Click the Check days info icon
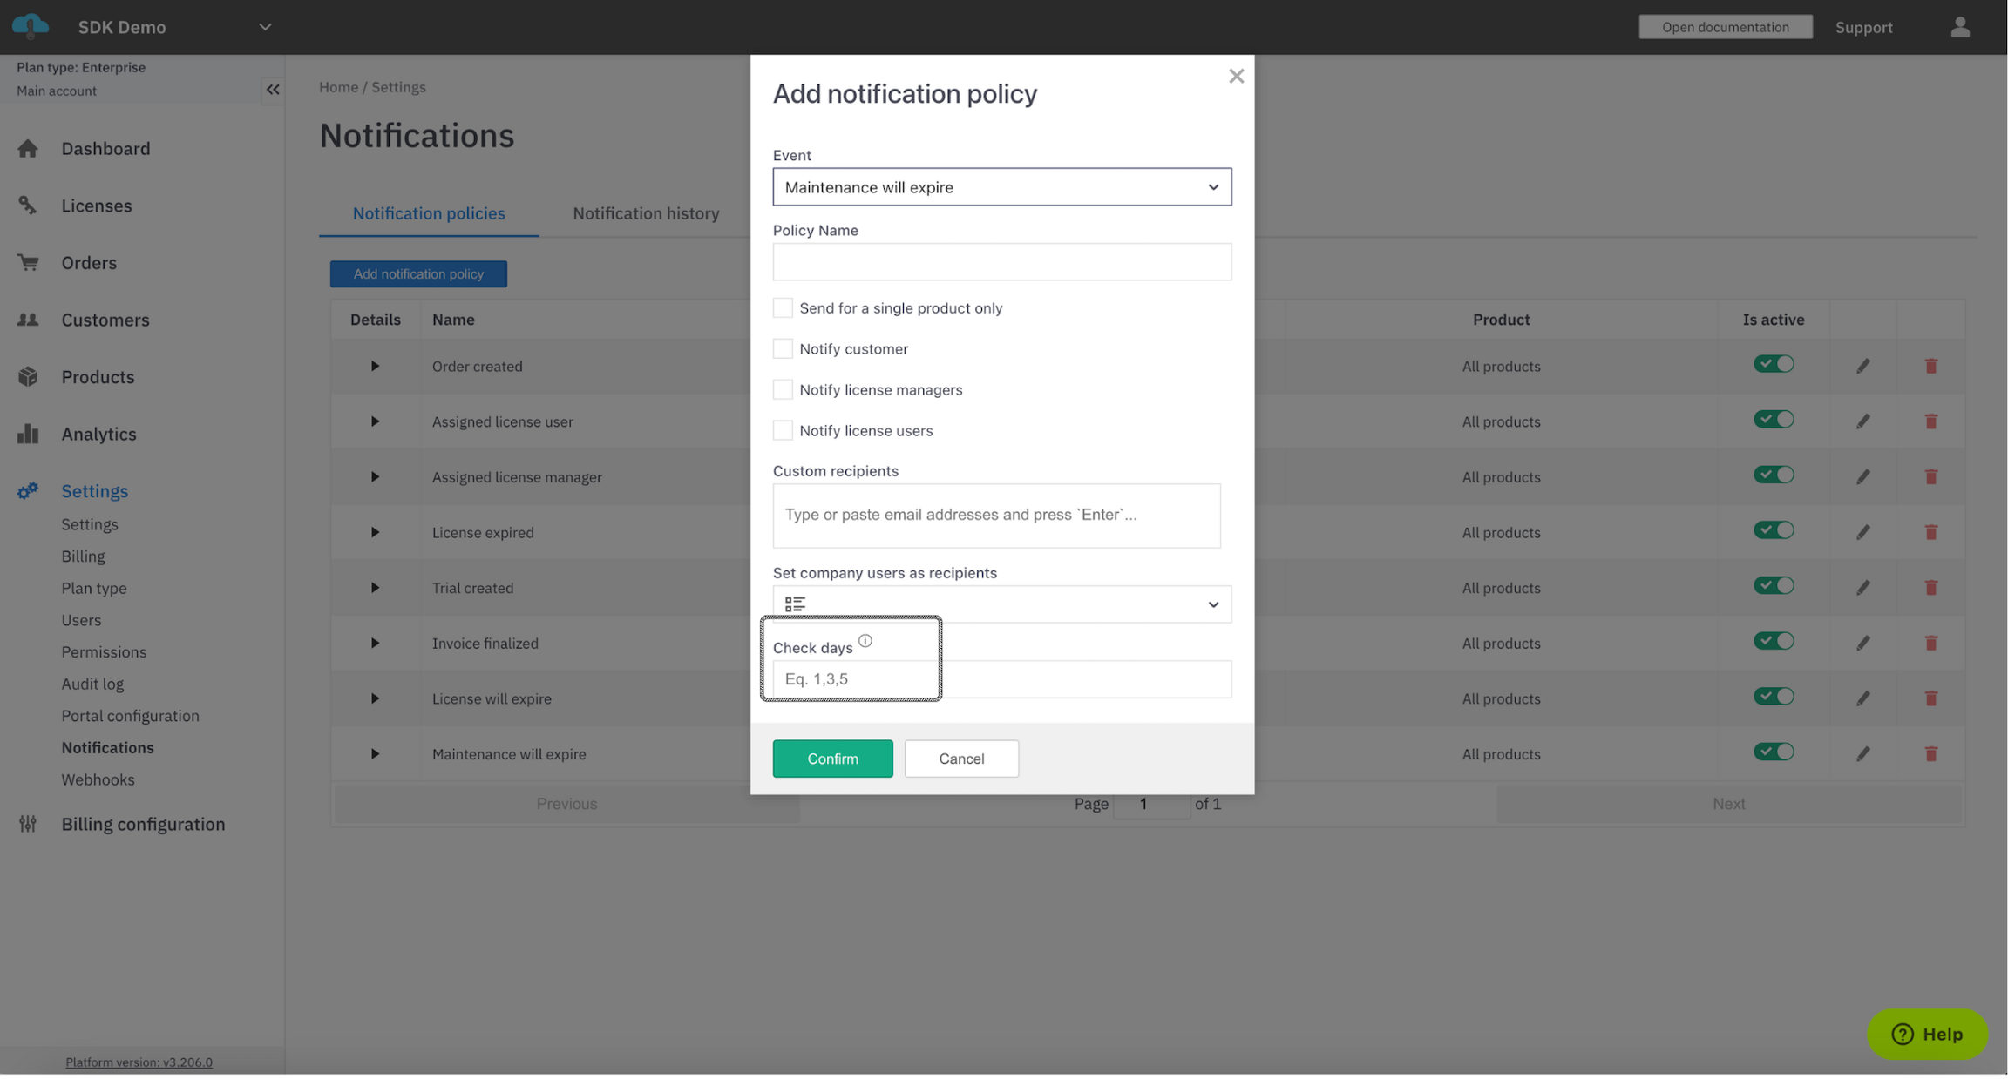Image resolution: width=2008 pixels, height=1079 pixels. tap(865, 641)
